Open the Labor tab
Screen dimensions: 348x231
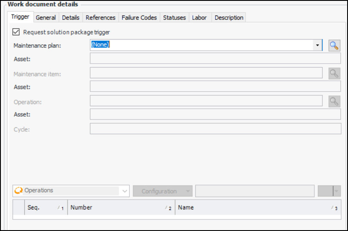[199, 18]
